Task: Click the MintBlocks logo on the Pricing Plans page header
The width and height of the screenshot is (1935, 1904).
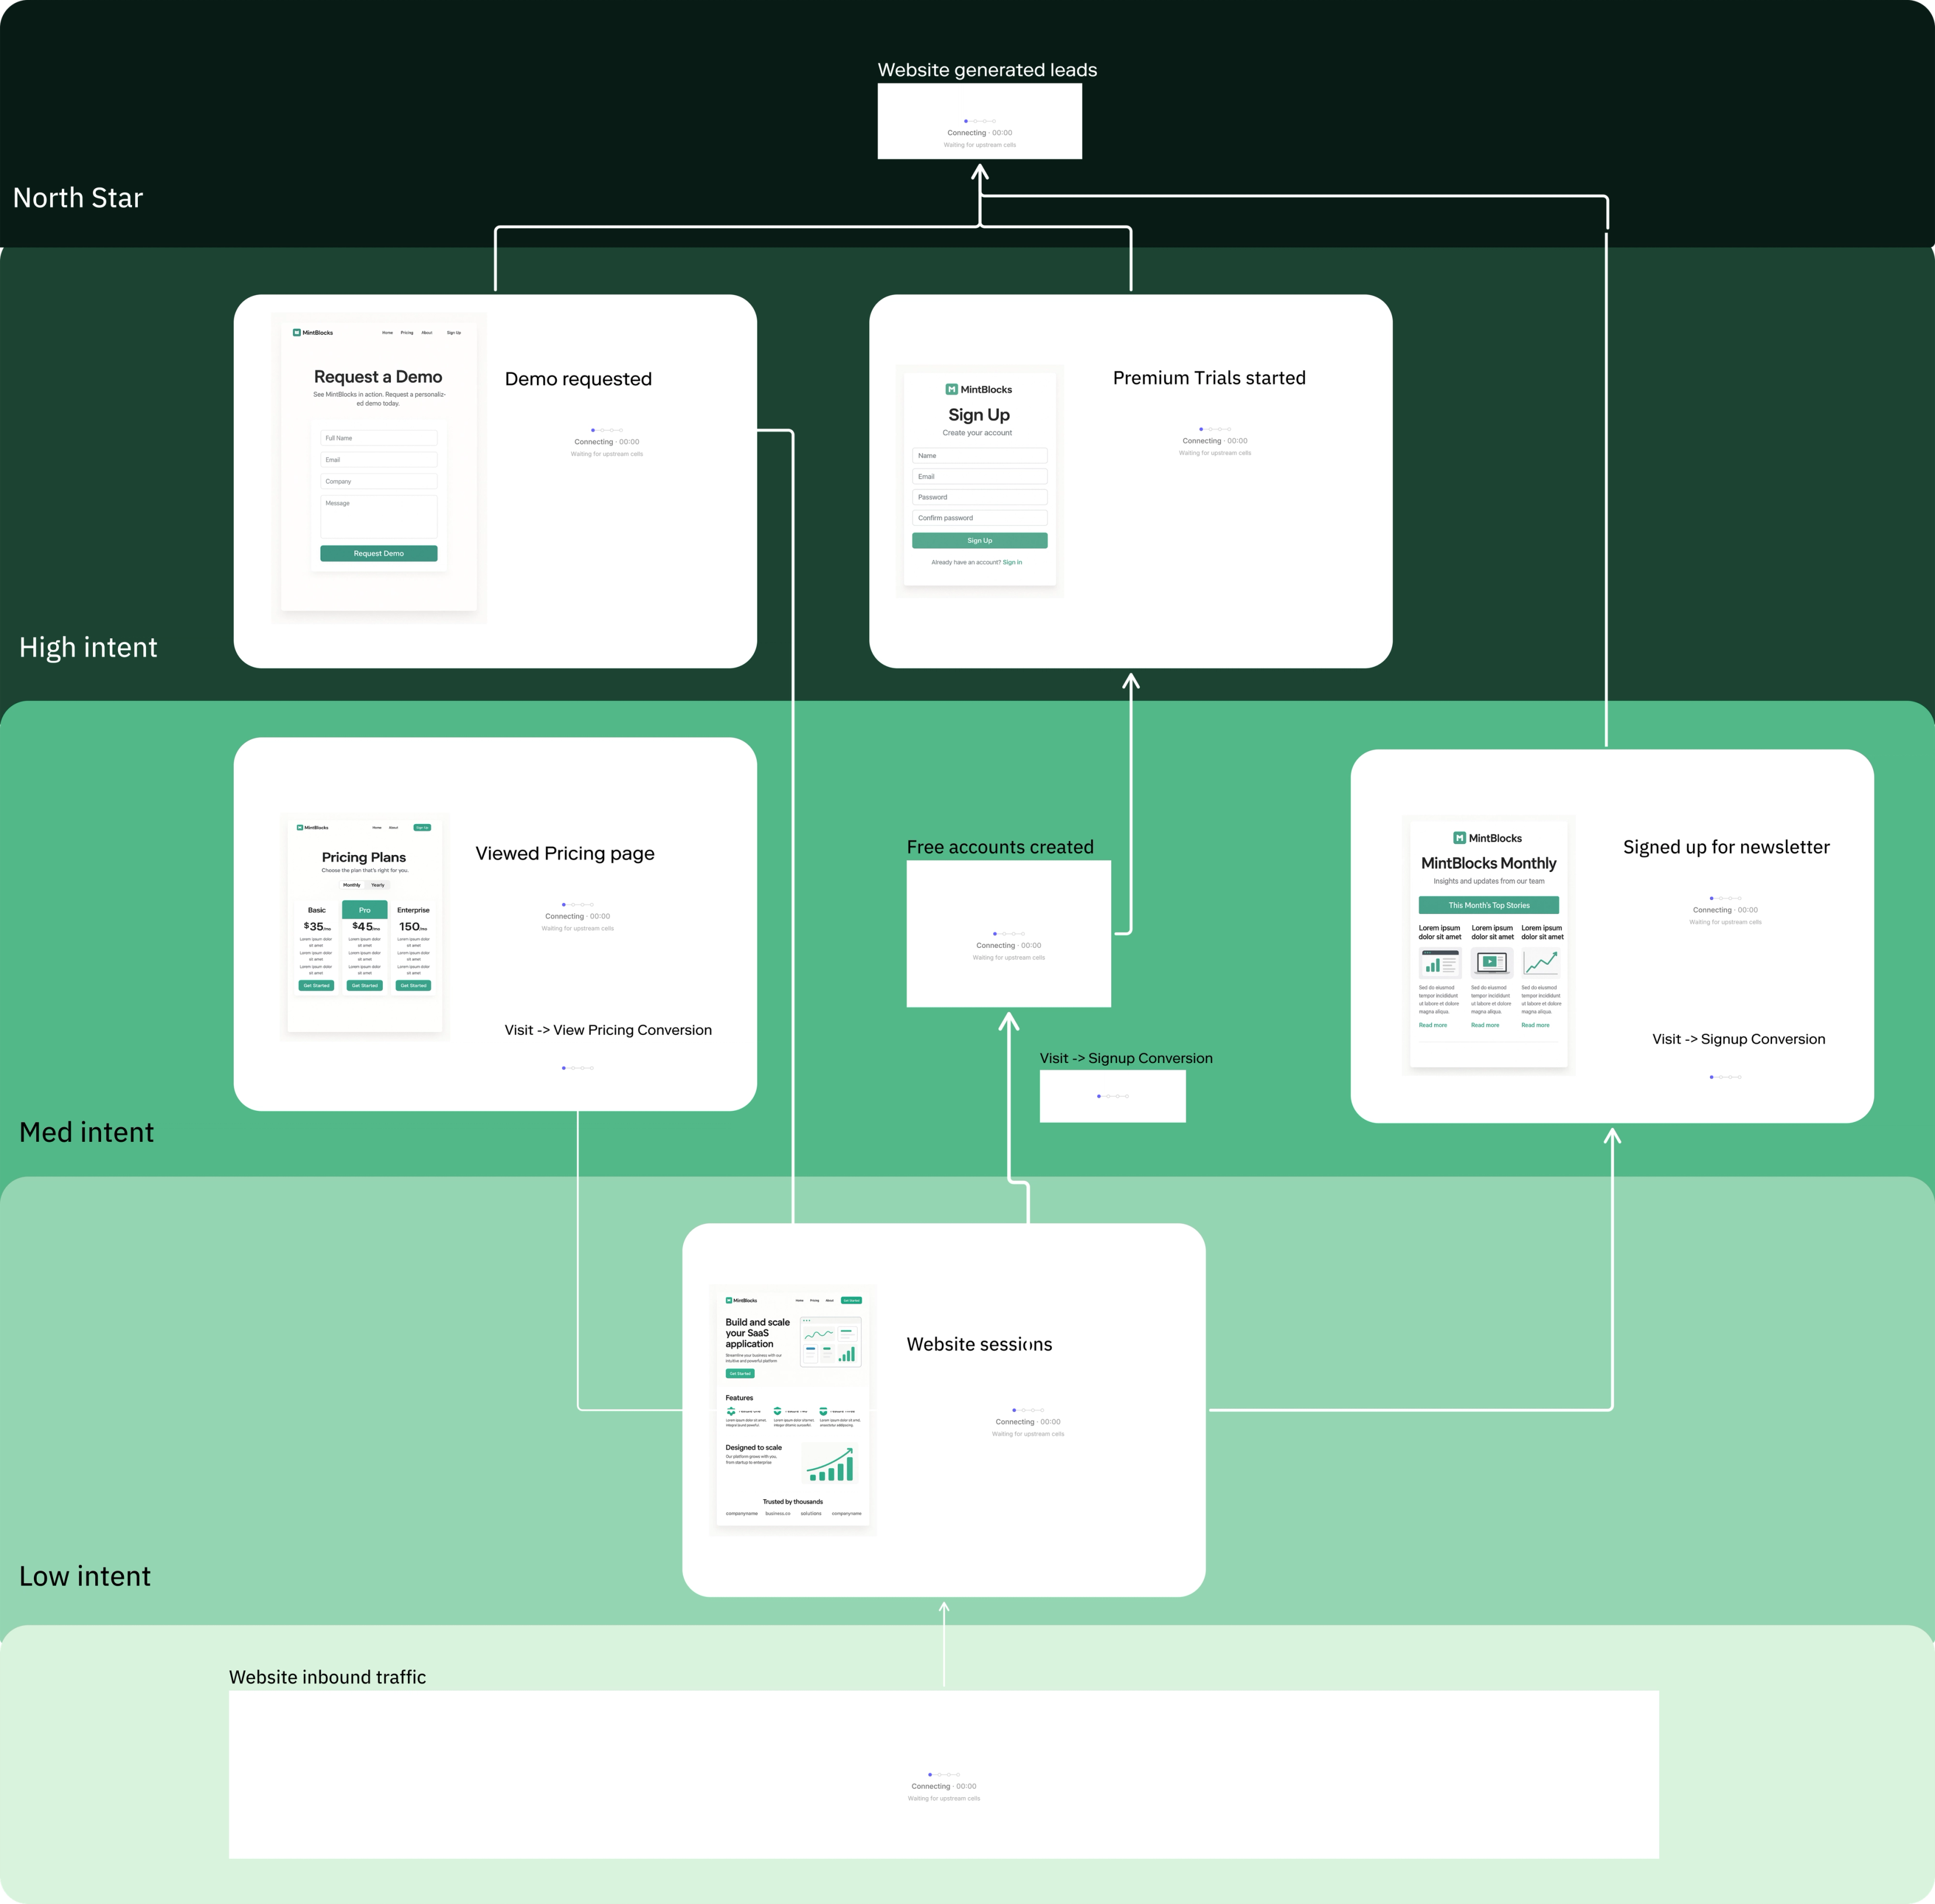Action: point(300,828)
